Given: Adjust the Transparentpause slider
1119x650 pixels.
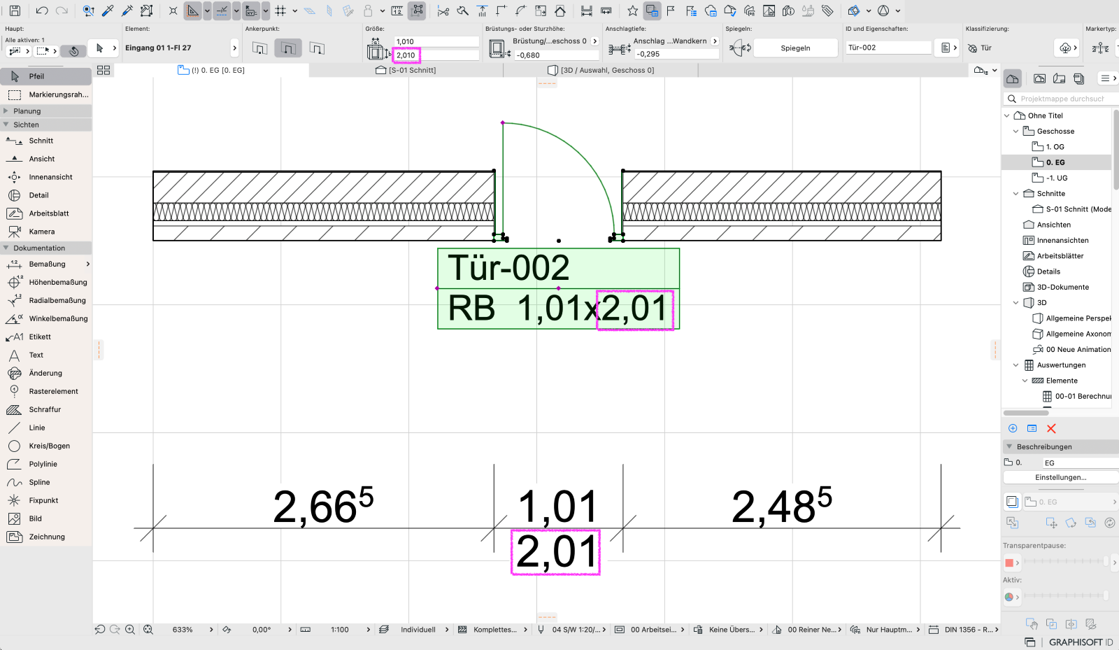Looking at the screenshot, I should click(x=1065, y=561).
